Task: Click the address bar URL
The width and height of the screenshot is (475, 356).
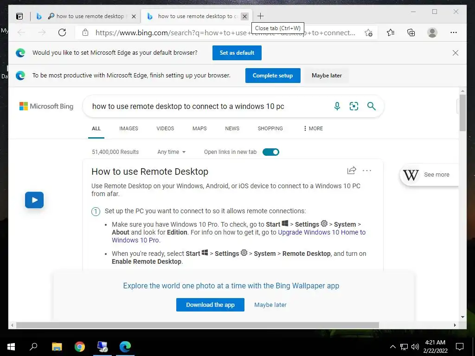Action: coord(225,32)
